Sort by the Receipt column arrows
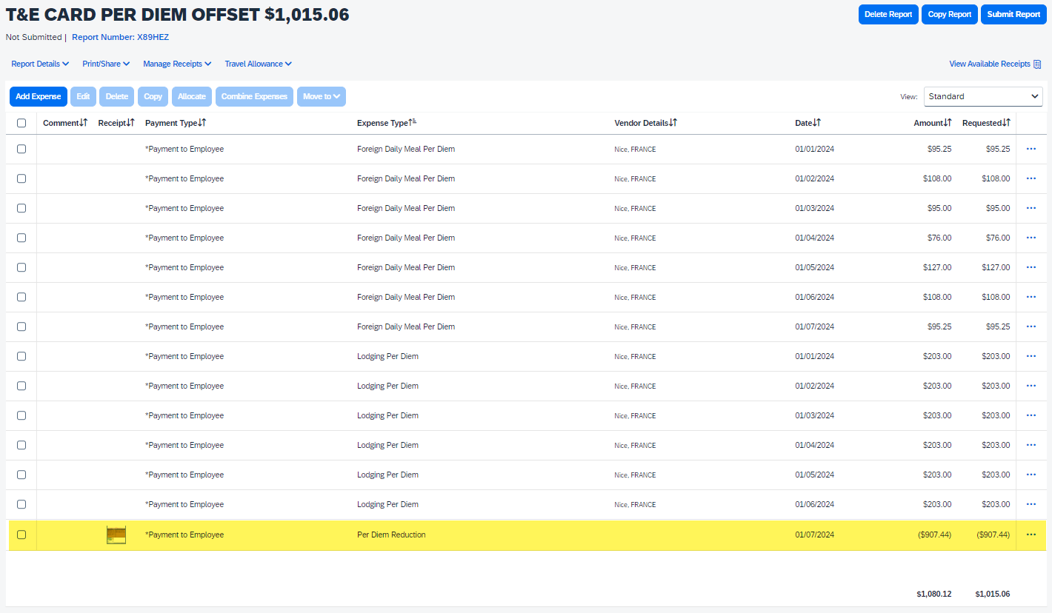The image size is (1052, 613). (130, 123)
